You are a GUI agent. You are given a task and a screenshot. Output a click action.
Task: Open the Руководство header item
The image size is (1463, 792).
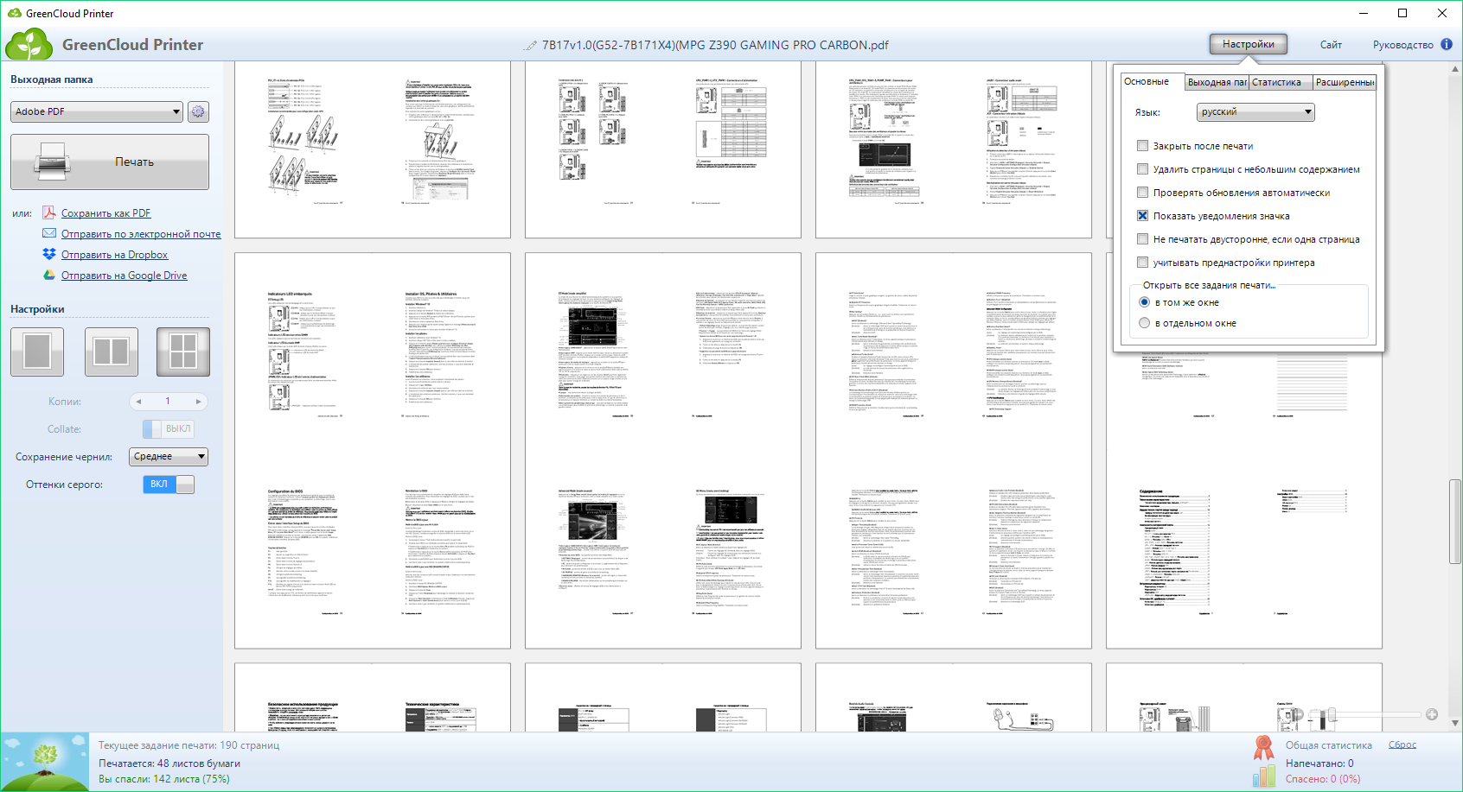coord(1402,45)
